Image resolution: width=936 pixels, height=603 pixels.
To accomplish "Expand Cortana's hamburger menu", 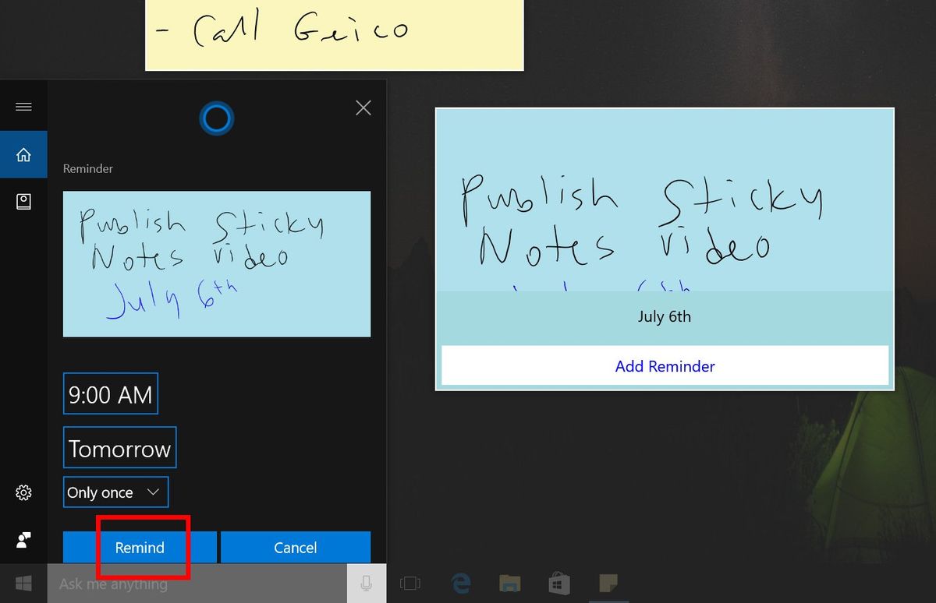I will (23, 106).
